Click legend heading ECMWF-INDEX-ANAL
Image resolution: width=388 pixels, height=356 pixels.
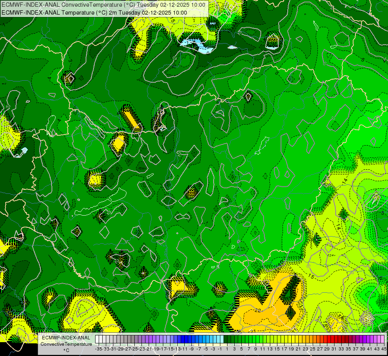[x=66, y=338]
